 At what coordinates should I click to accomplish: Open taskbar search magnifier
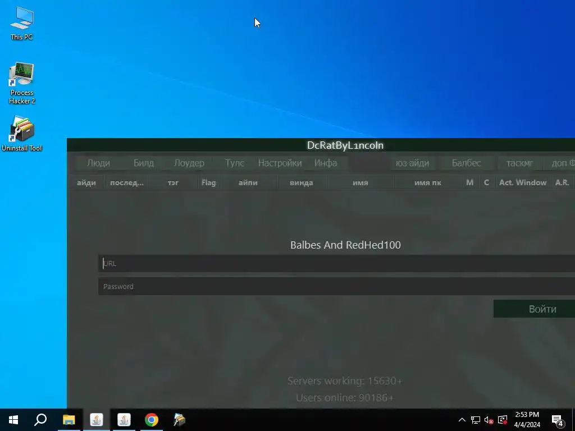pos(40,420)
